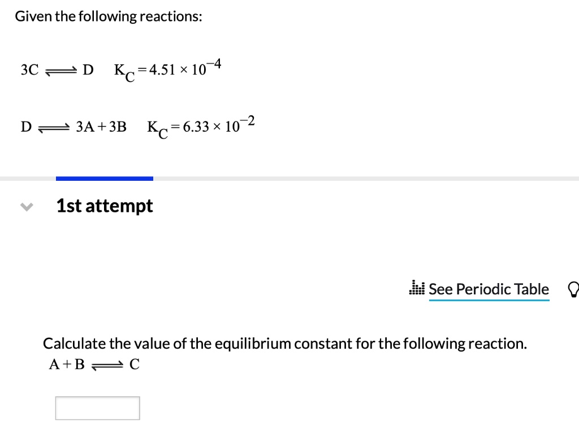The image size is (579, 443).
Task: Click the lightbulb at the screen's right edge
Action: click(573, 289)
